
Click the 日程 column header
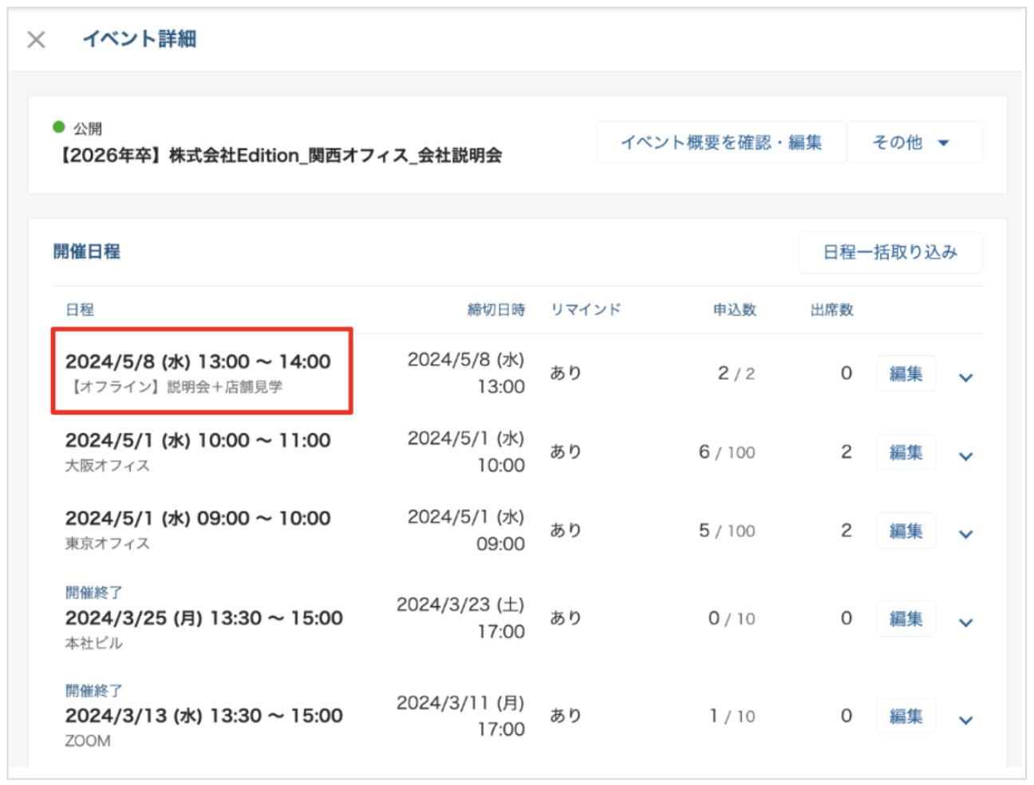tap(80, 310)
